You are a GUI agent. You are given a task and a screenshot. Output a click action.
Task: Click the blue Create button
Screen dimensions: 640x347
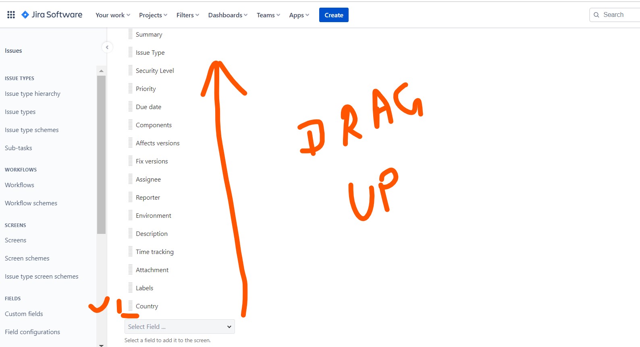[x=334, y=15]
